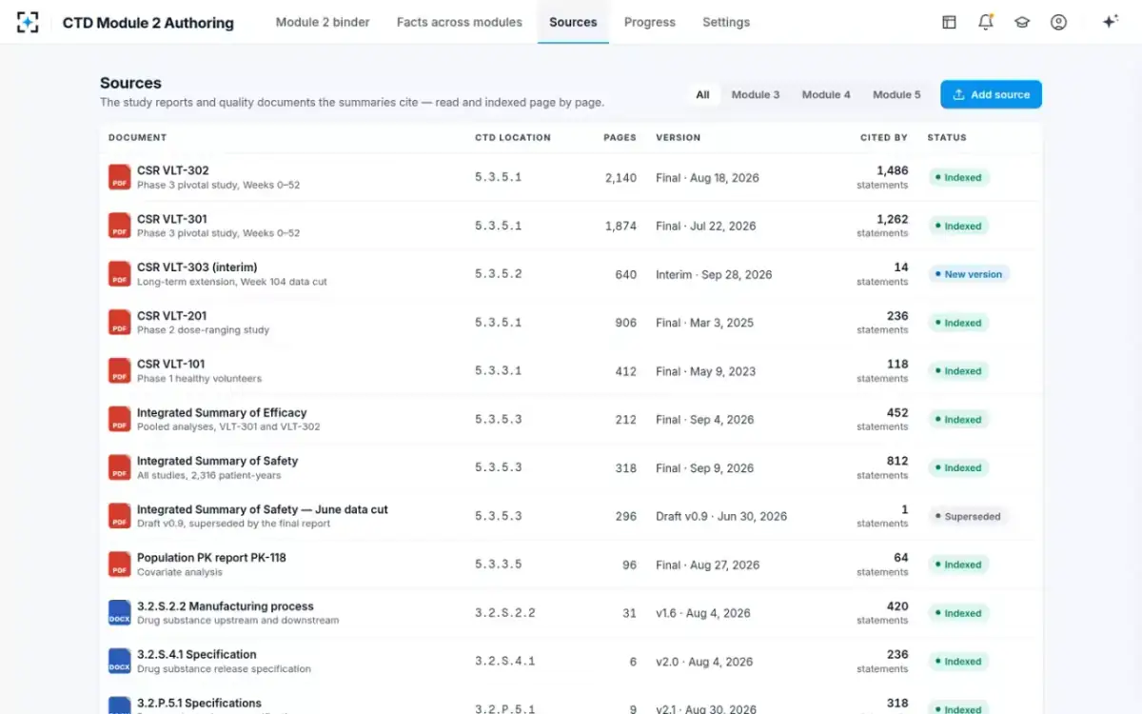This screenshot has height=714, width=1142.
Task: Filter sources by Module 4
Action: [826, 94]
